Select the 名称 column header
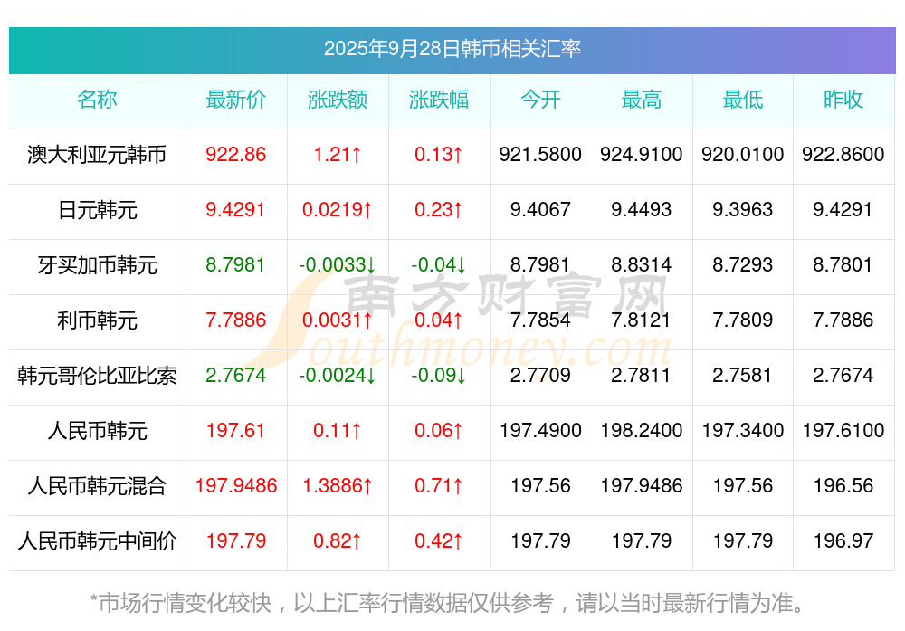This screenshot has height=631, width=905. click(x=97, y=100)
